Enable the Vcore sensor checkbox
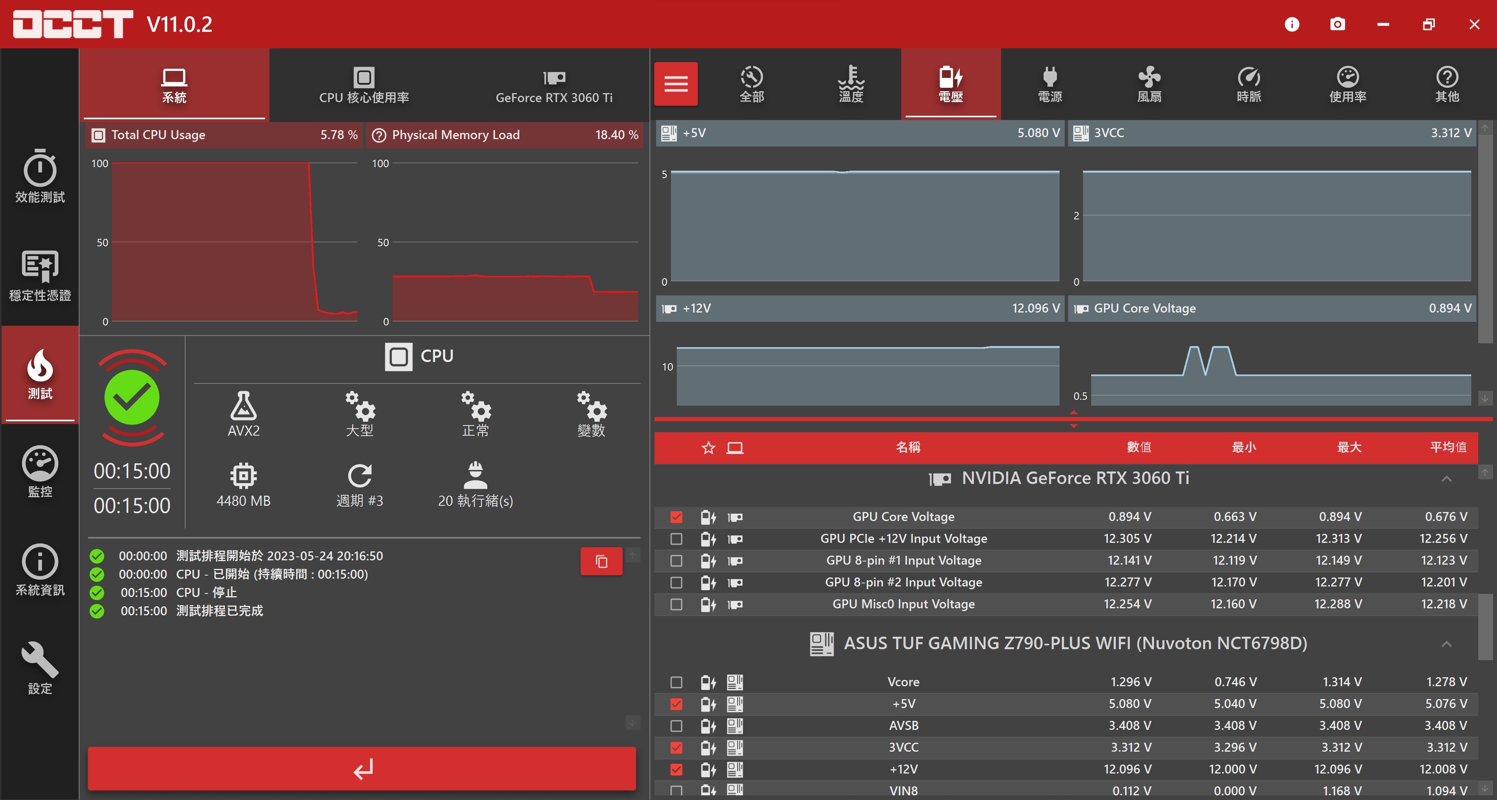Viewport: 1497px width, 800px height. [676, 682]
